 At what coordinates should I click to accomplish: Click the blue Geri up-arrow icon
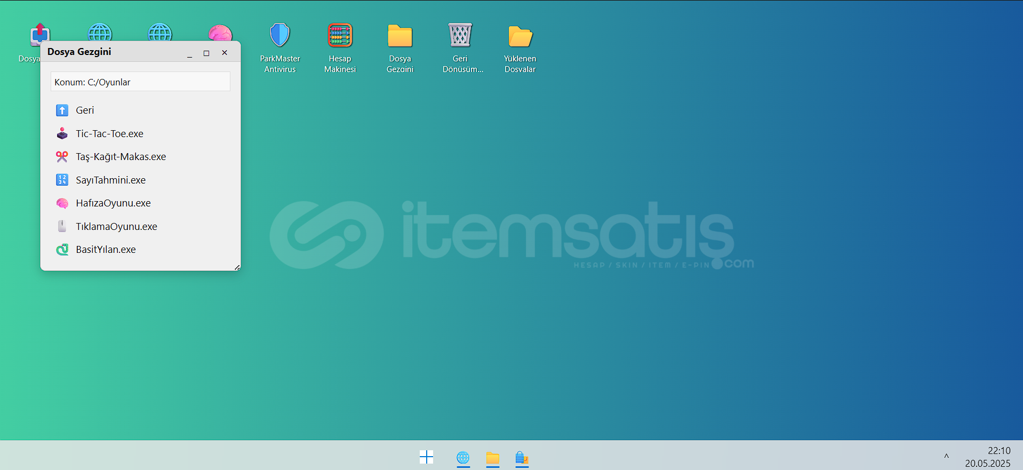click(62, 110)
